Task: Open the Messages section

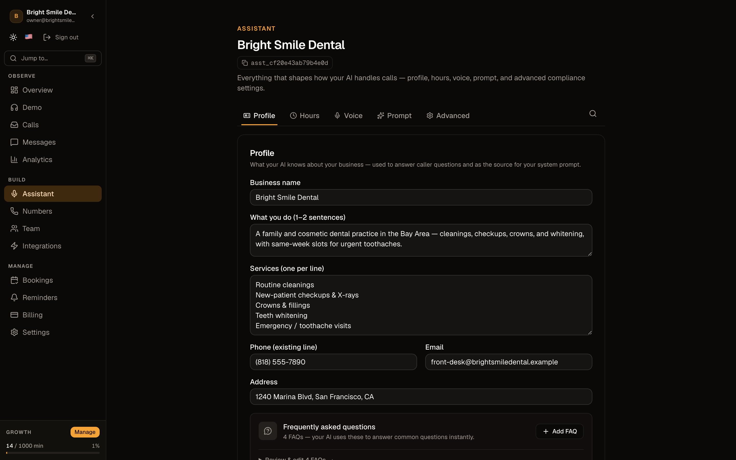Action: click(53, 142)
